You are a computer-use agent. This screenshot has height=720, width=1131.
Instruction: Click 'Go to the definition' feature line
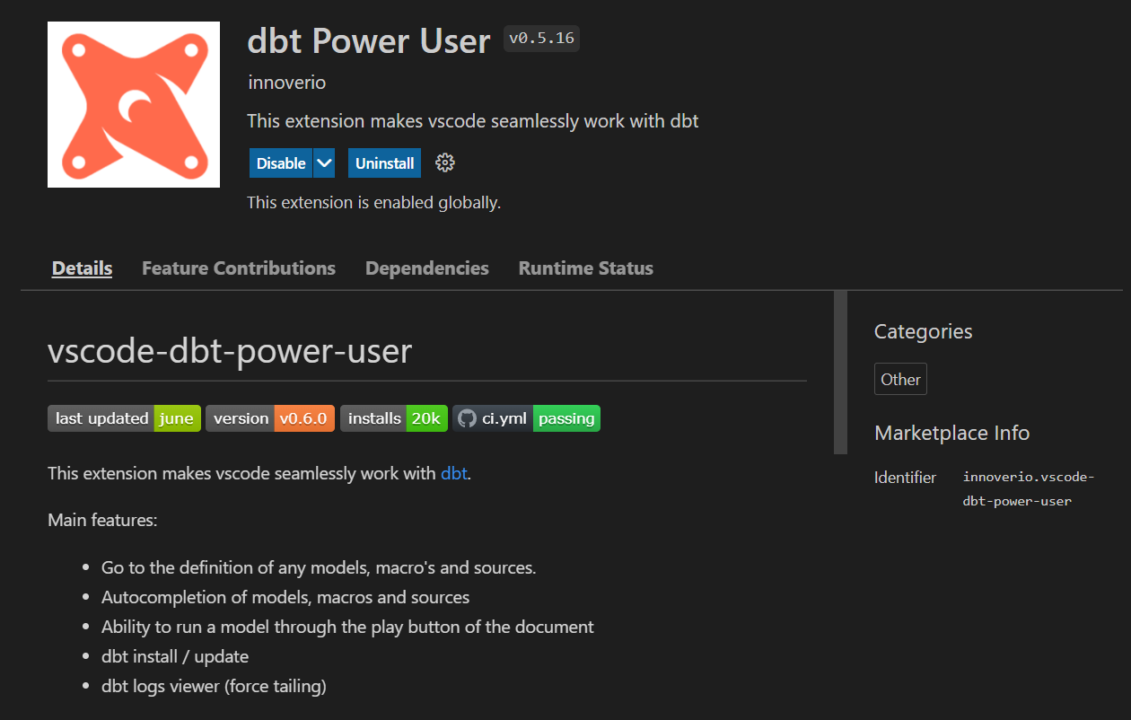[319, 567]
